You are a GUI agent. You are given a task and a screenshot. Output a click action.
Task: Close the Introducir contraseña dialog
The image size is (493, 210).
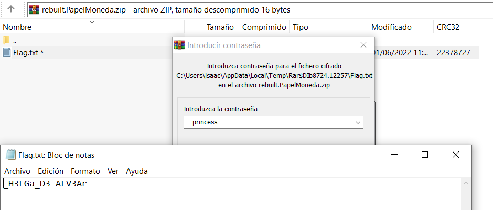coord(363,45)
